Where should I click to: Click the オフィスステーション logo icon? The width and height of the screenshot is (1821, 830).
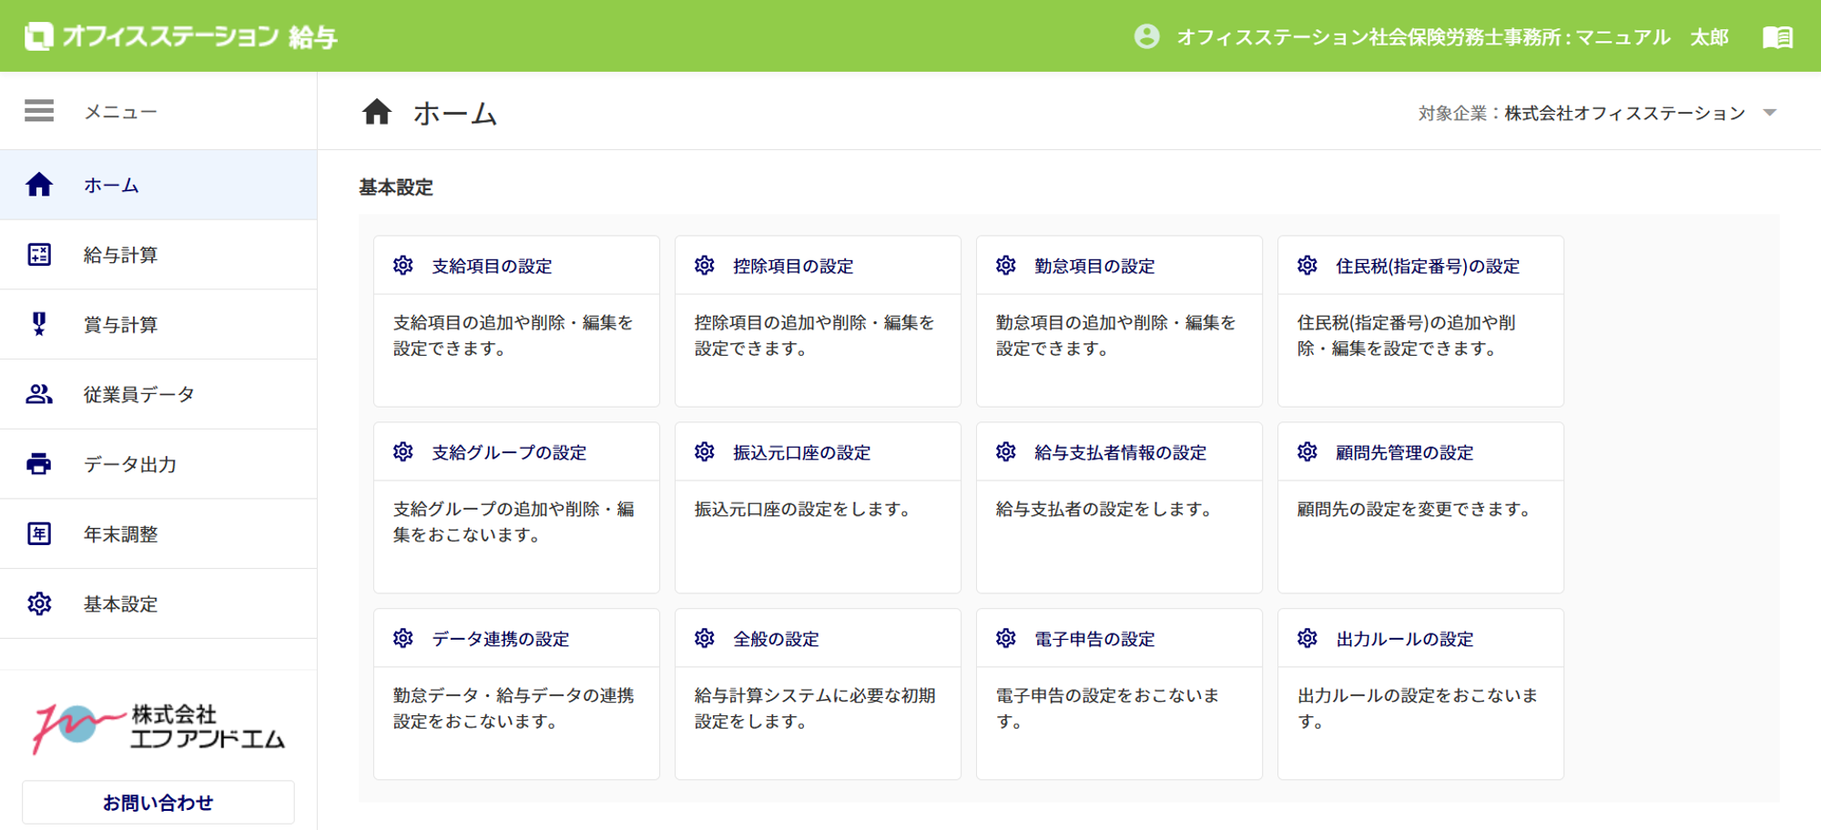pos(38,36)
